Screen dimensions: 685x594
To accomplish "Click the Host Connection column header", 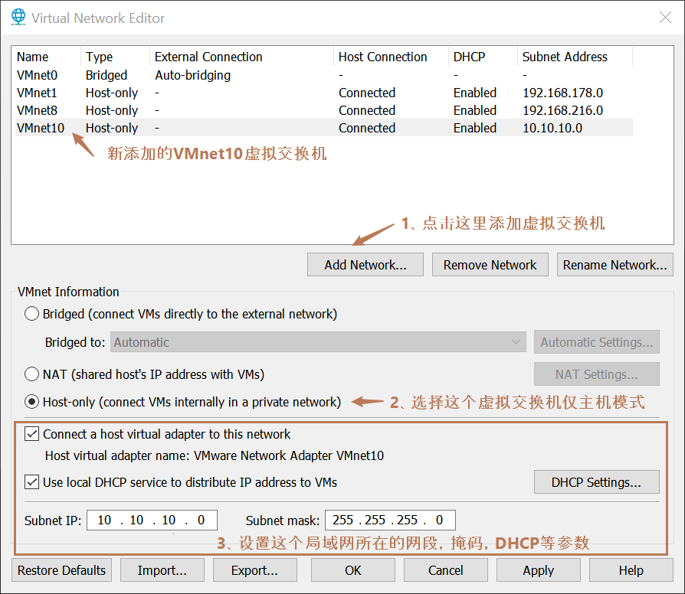I will (392, 57).
